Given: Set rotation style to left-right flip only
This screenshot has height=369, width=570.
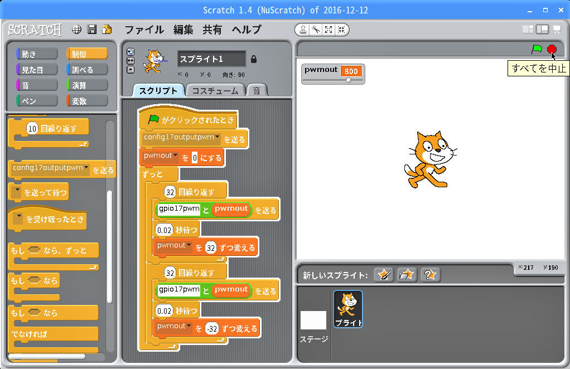Looking at the screenshot, I should [131, 61].
